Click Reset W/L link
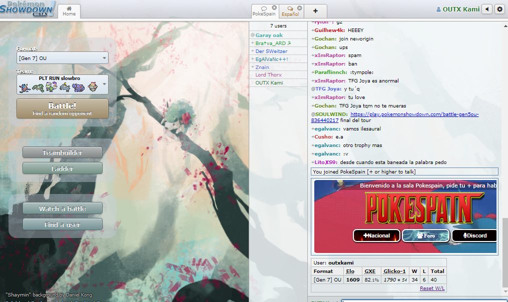 432,288
